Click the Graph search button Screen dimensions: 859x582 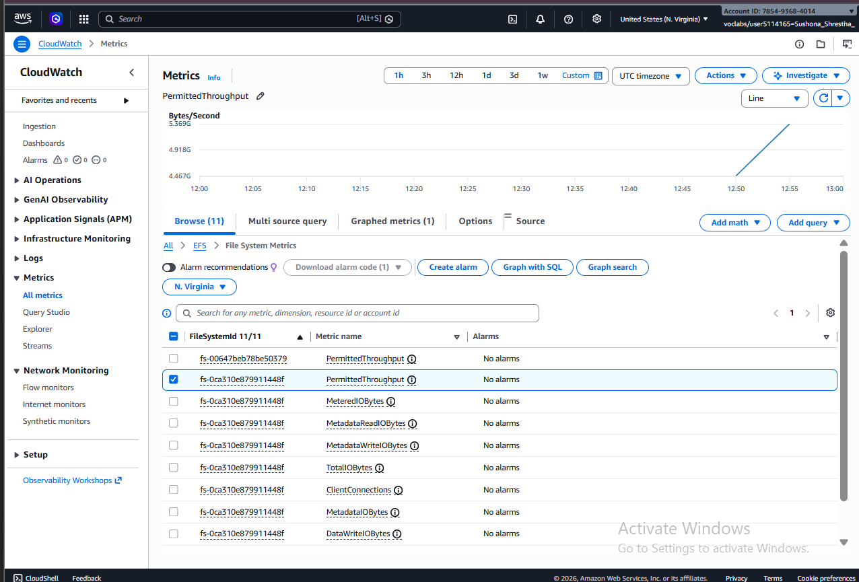click(613, 267)
